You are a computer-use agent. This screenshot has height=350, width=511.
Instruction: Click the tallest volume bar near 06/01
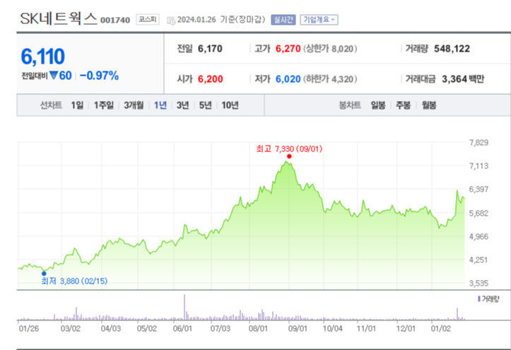click(x=184, y=308)
